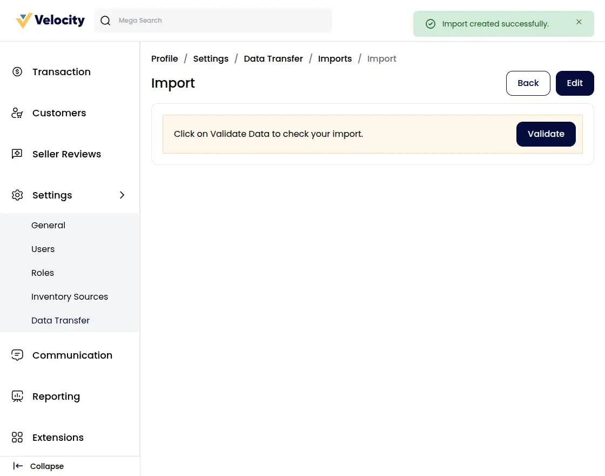Navigate to Imports in the breadcrumb

click(x=335, y=58)
